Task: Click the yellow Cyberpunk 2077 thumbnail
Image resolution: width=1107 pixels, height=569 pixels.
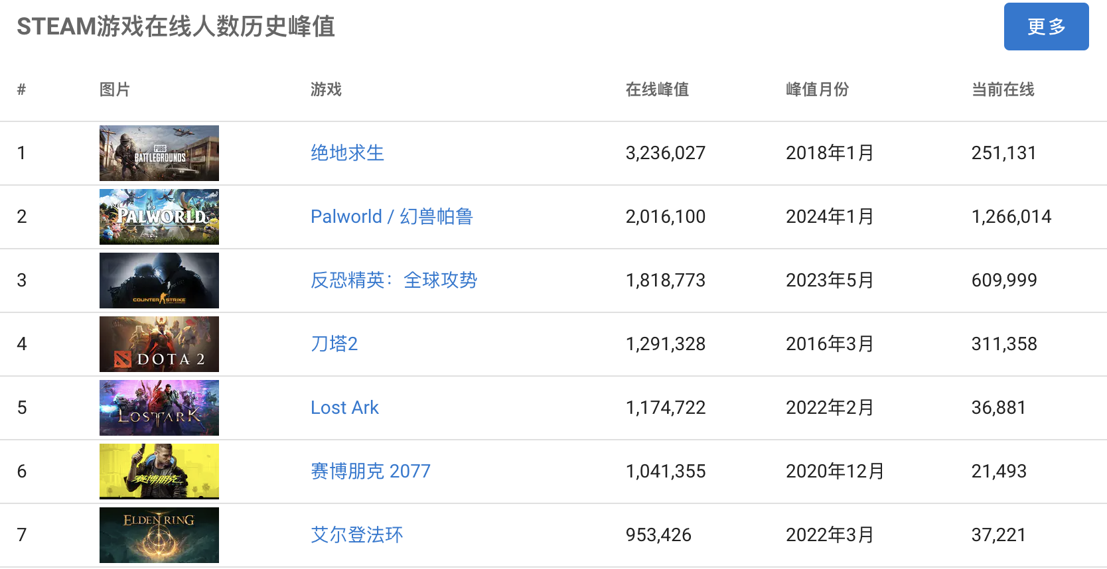Action: pyautogui.click(x=159, y=472)
